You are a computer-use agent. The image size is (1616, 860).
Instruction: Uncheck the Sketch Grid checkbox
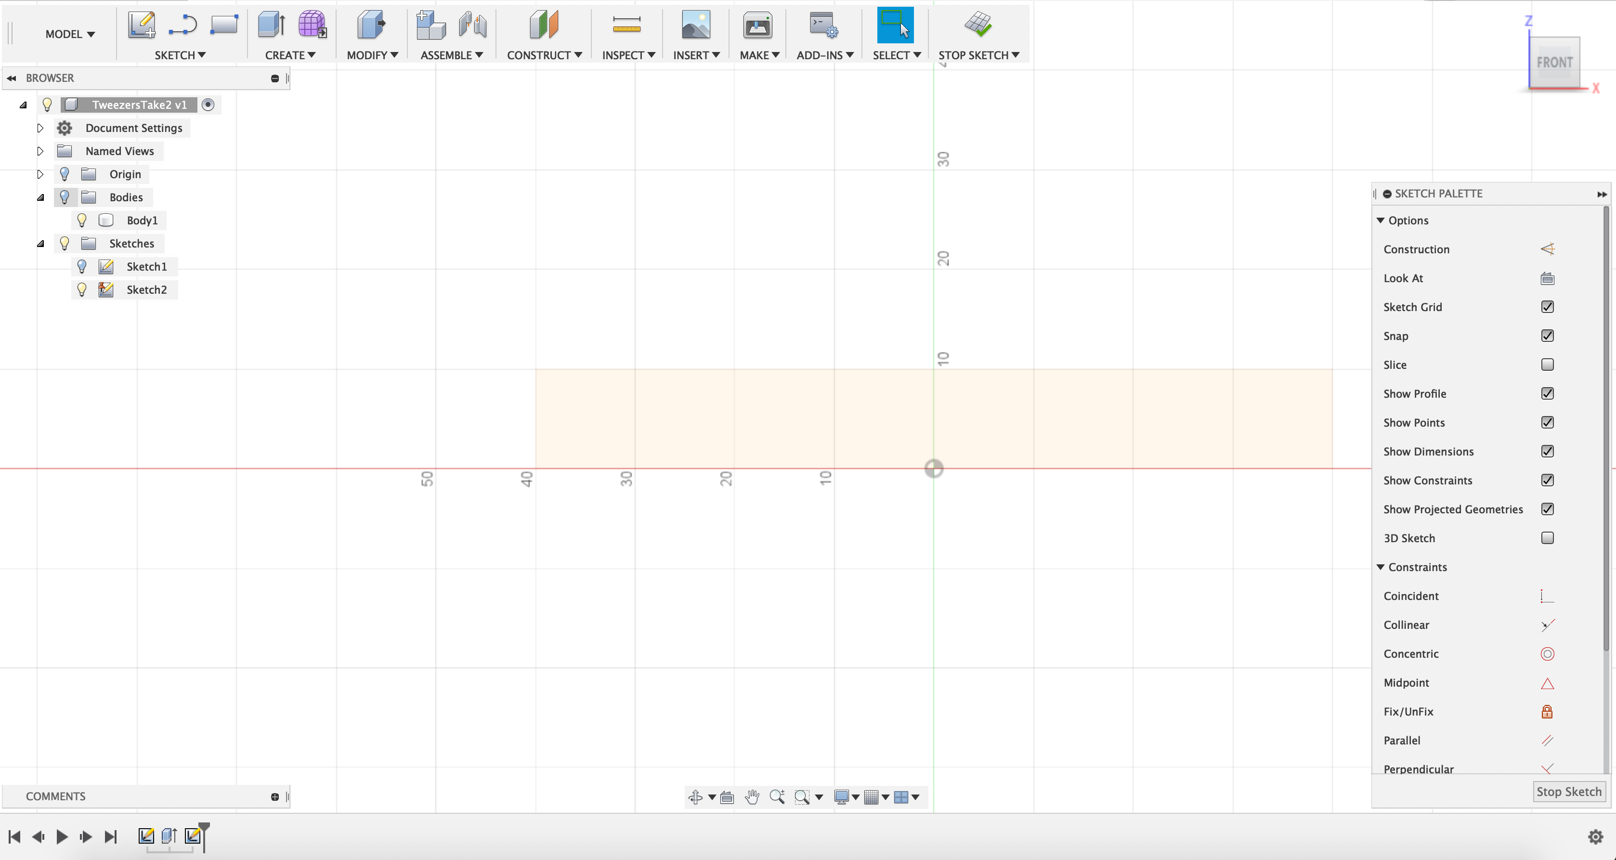pyautogui.click(x=1547, y=307)
